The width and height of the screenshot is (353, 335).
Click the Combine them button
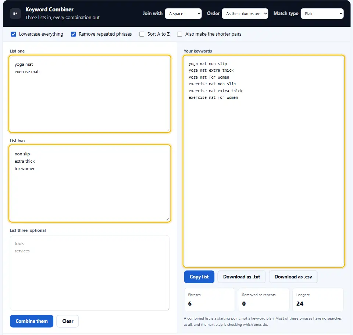tap(32, 321)
